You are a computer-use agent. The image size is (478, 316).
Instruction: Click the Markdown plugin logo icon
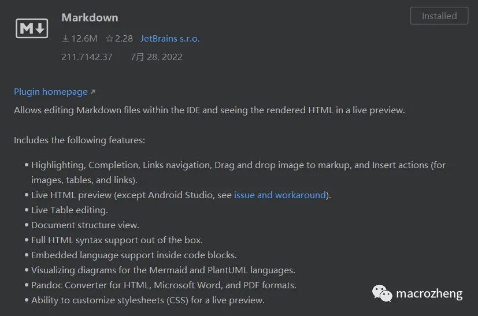[x=32, y=28]
